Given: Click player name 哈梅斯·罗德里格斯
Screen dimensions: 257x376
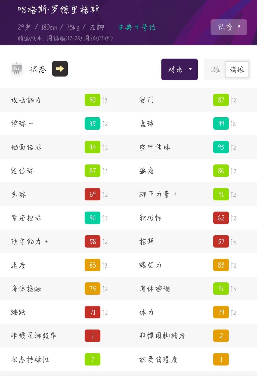Looking at the screenshot, I should tap(58, 10).
